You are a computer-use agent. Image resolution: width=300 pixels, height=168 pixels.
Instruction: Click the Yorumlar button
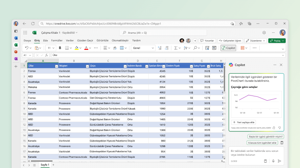pyautogui.click(x=207, y=41)
